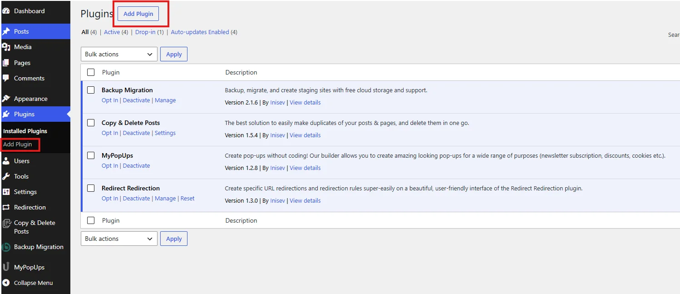Screen dimensions: 680x294
Task: Filter plugins by Active
Action: pyautogui.click(x=112, y=32)
